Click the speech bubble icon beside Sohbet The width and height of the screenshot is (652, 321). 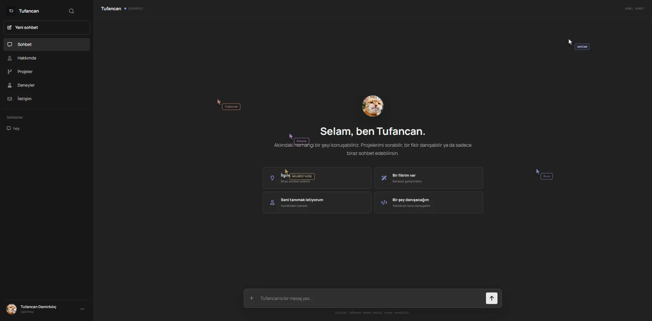pyautogui.click(x=10, y=44)
